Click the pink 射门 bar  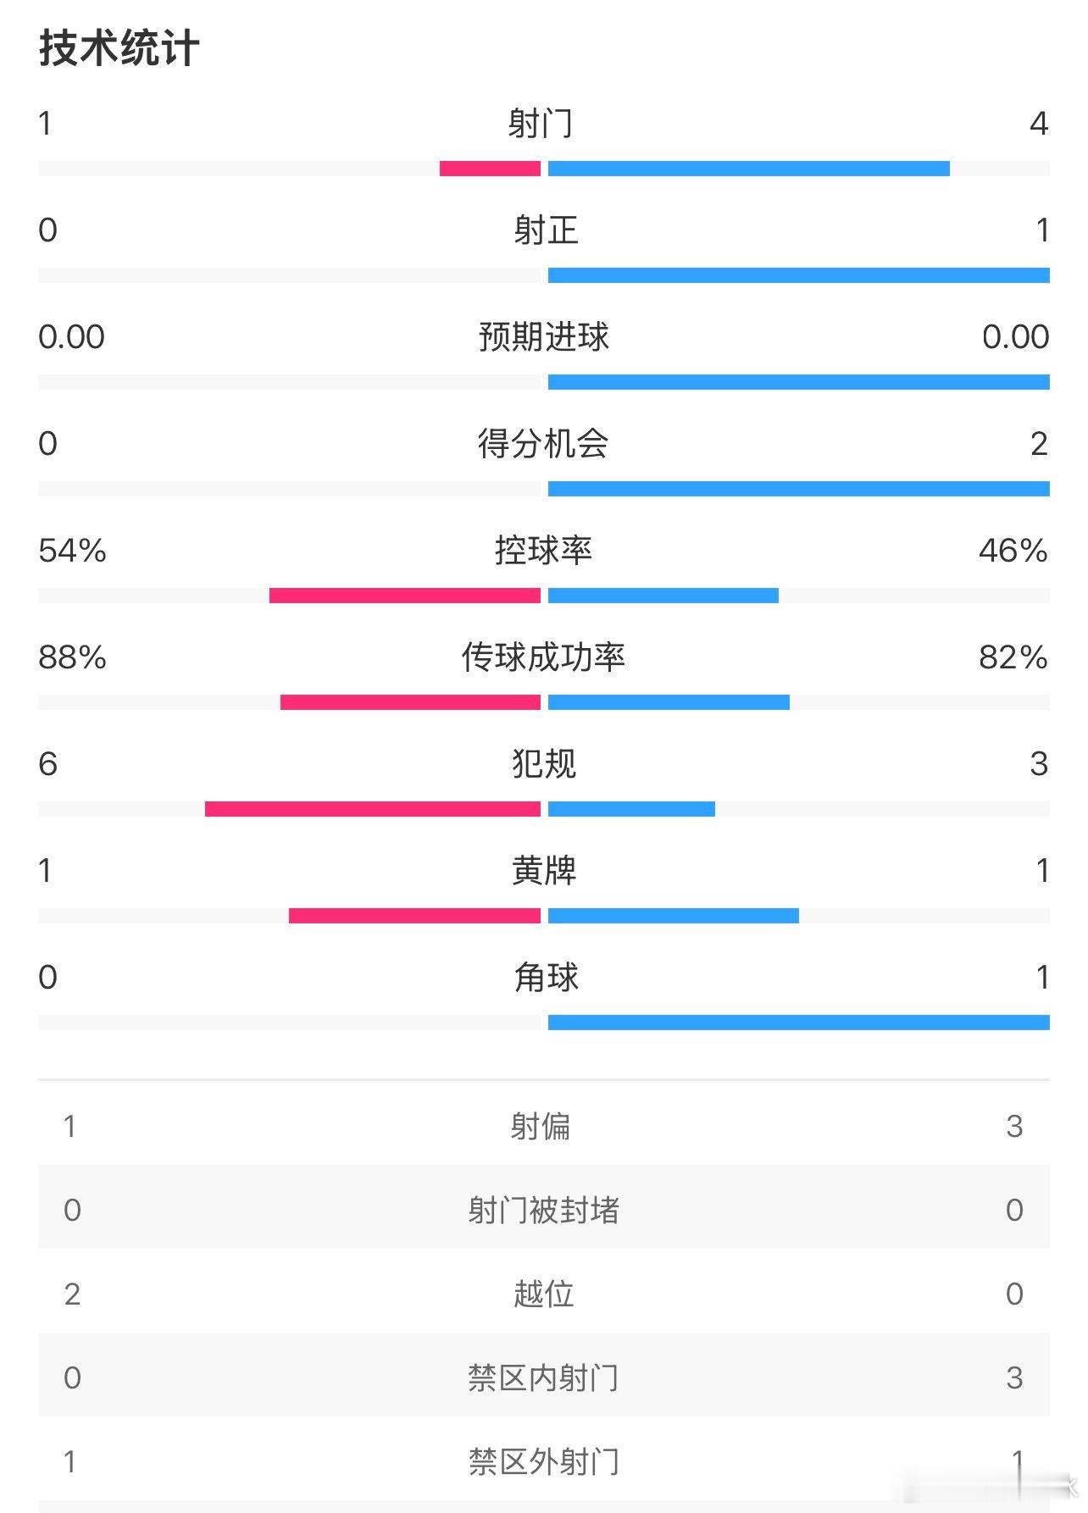pyautogui.click(x=490, y=169)
